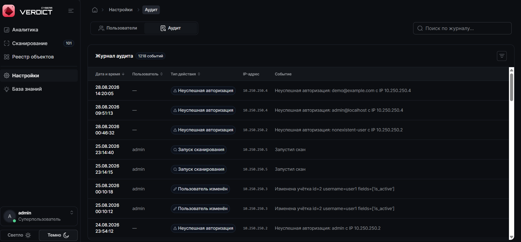Image resolution: width=521 pixels, height=242 pixels.
Task: Click the nonexistent-user event description
Action: pos(339,130)
